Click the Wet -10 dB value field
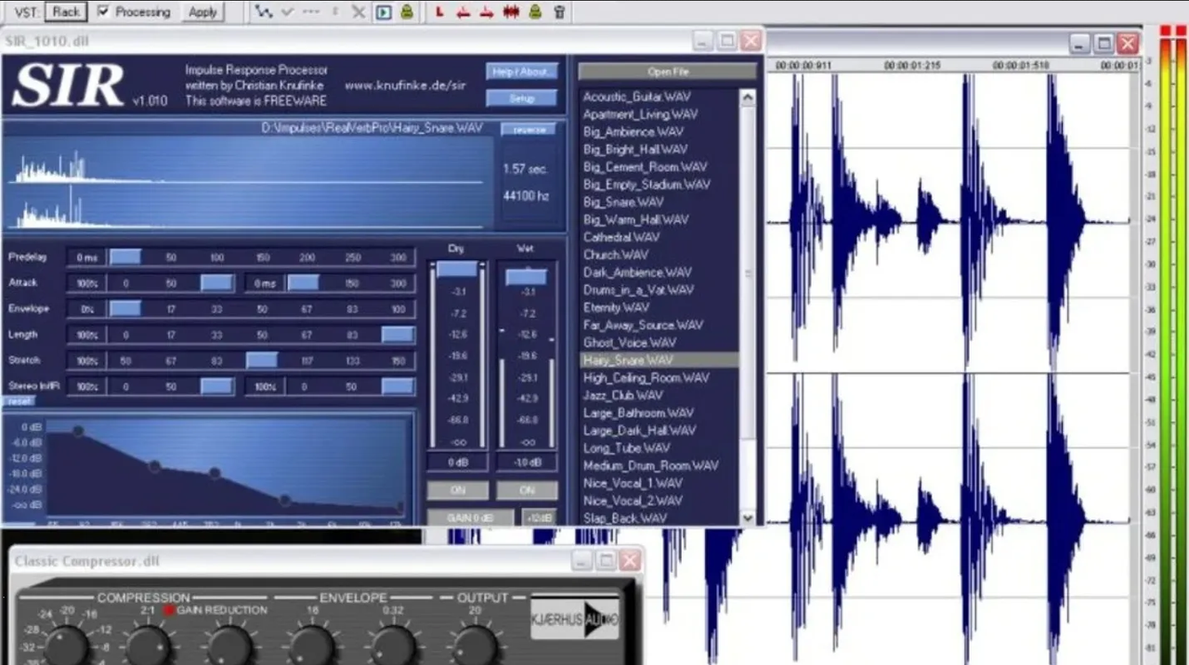 pyautogui.click(x=527, y=462)
